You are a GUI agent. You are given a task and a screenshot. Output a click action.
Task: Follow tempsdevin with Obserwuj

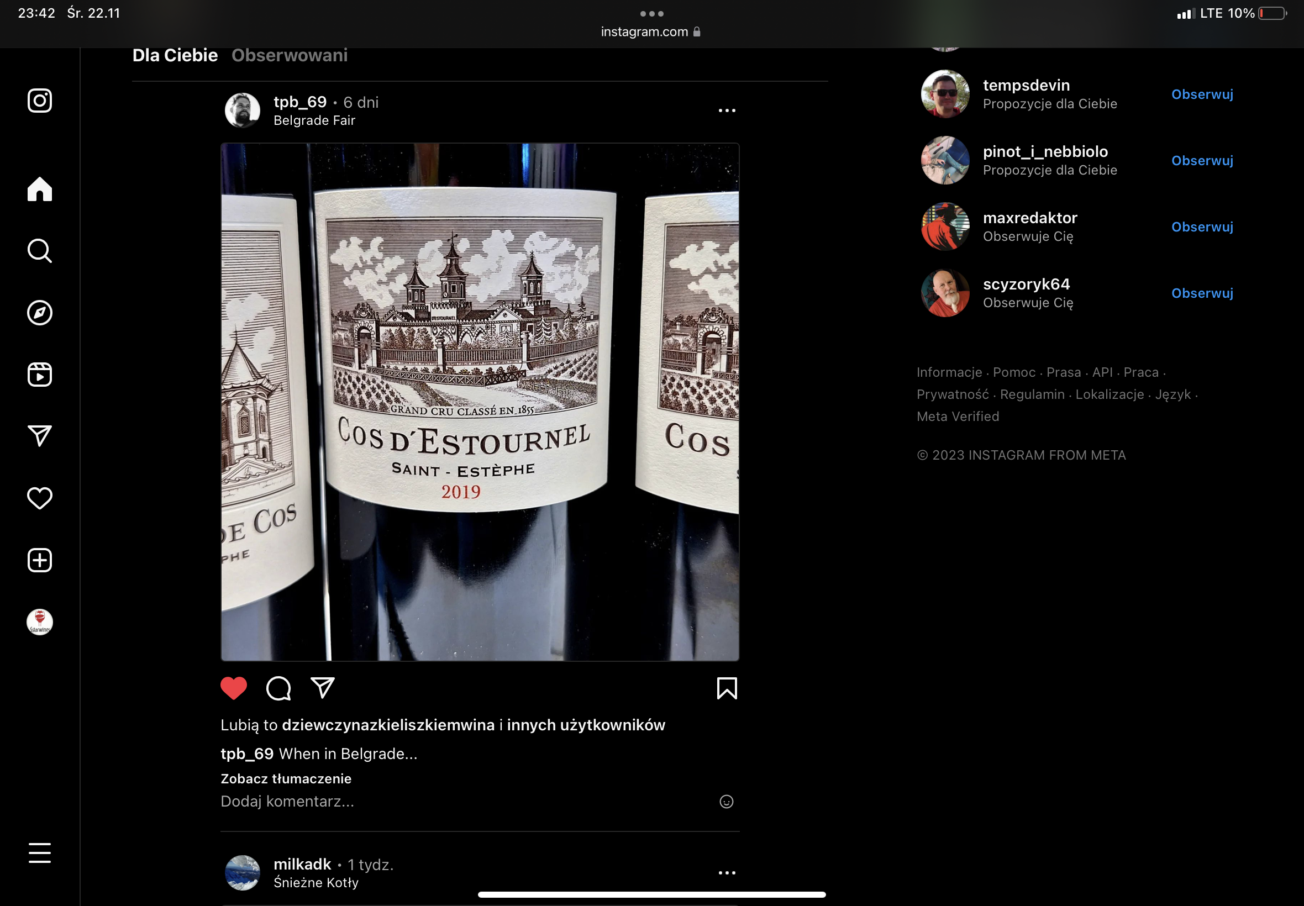pyautogui.click(x=1202, y=94)
